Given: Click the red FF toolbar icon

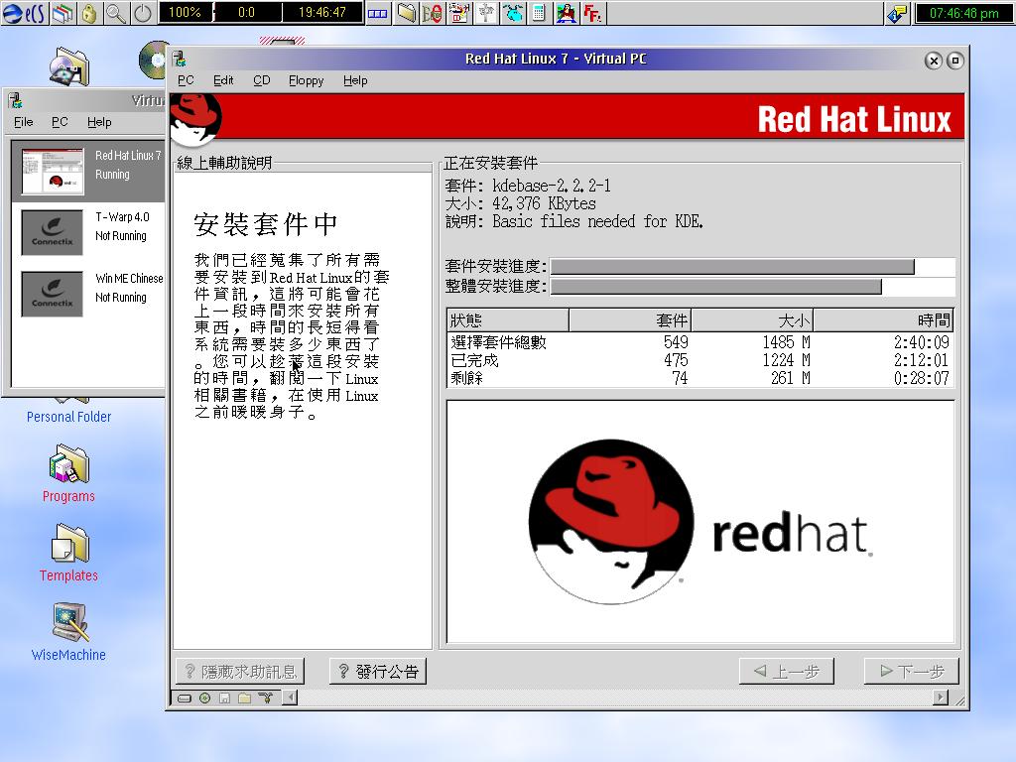Looking at the screenshot, I should pos(592,13).
